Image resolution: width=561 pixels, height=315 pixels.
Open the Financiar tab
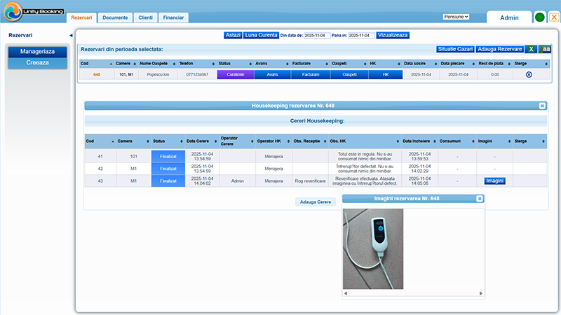coord(174,17)
